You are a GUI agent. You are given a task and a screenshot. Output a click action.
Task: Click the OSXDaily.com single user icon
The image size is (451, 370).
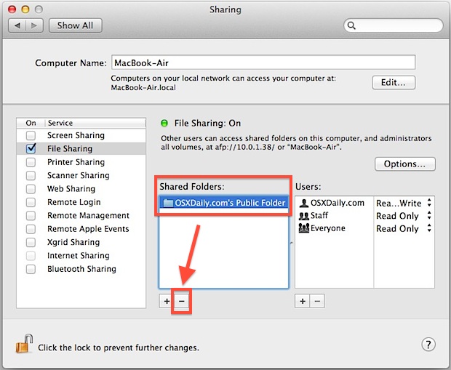(x=304, y=203)
